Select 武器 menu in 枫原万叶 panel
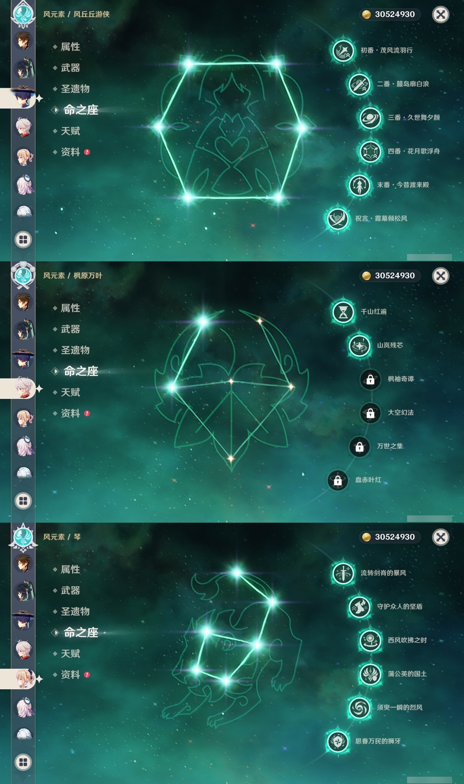This screenshot has height=784, width=464. pos(70,329)
